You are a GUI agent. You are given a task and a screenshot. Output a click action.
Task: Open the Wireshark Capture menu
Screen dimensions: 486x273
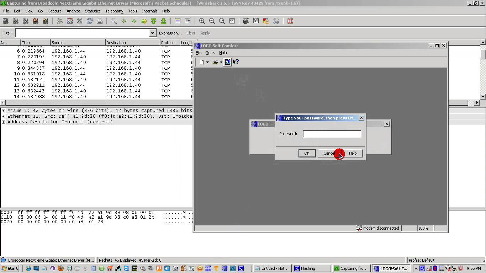[x=55, y=11]
